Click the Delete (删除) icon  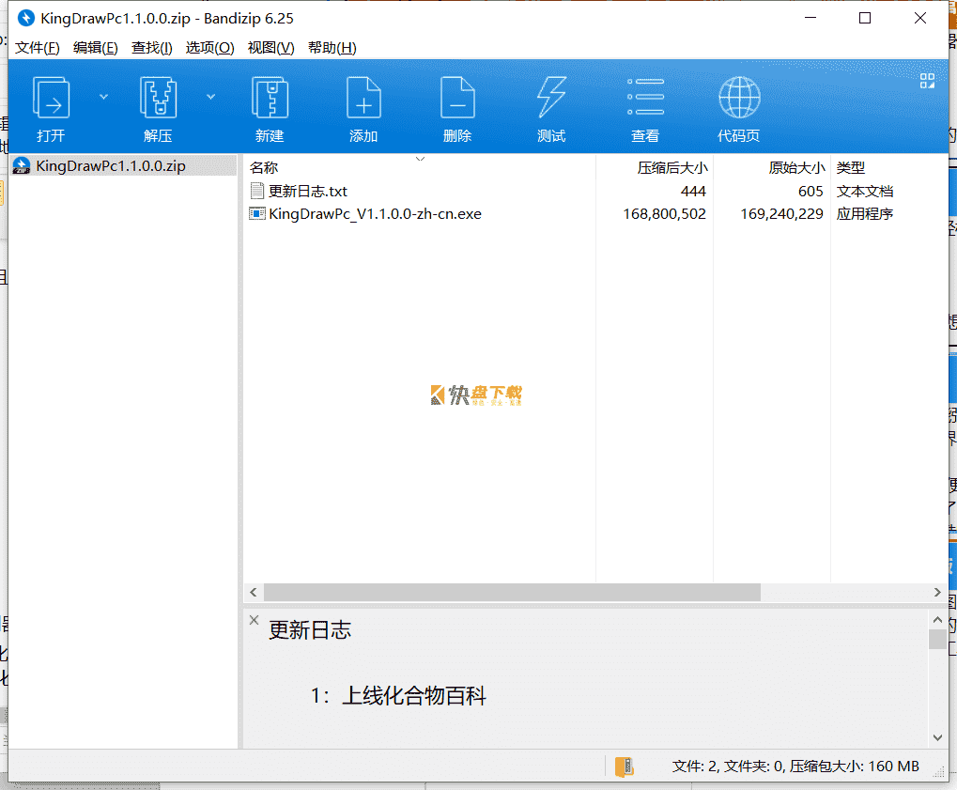point(457,97)
